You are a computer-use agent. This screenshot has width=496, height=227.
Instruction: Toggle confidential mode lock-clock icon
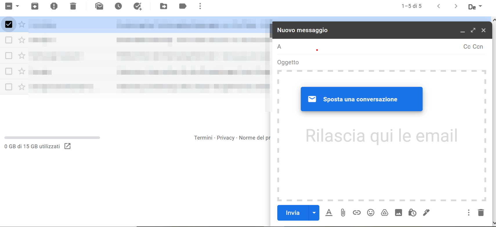[412, 213]
